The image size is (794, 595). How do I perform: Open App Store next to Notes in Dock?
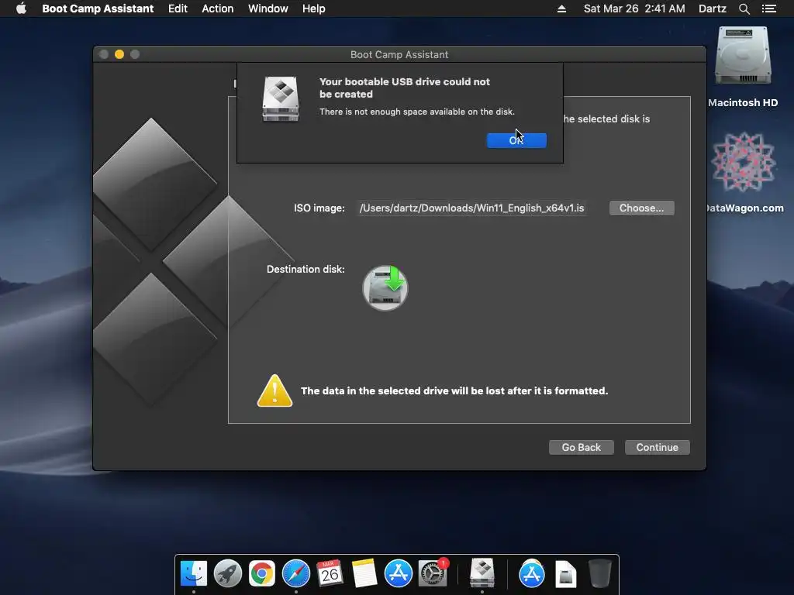398,573
